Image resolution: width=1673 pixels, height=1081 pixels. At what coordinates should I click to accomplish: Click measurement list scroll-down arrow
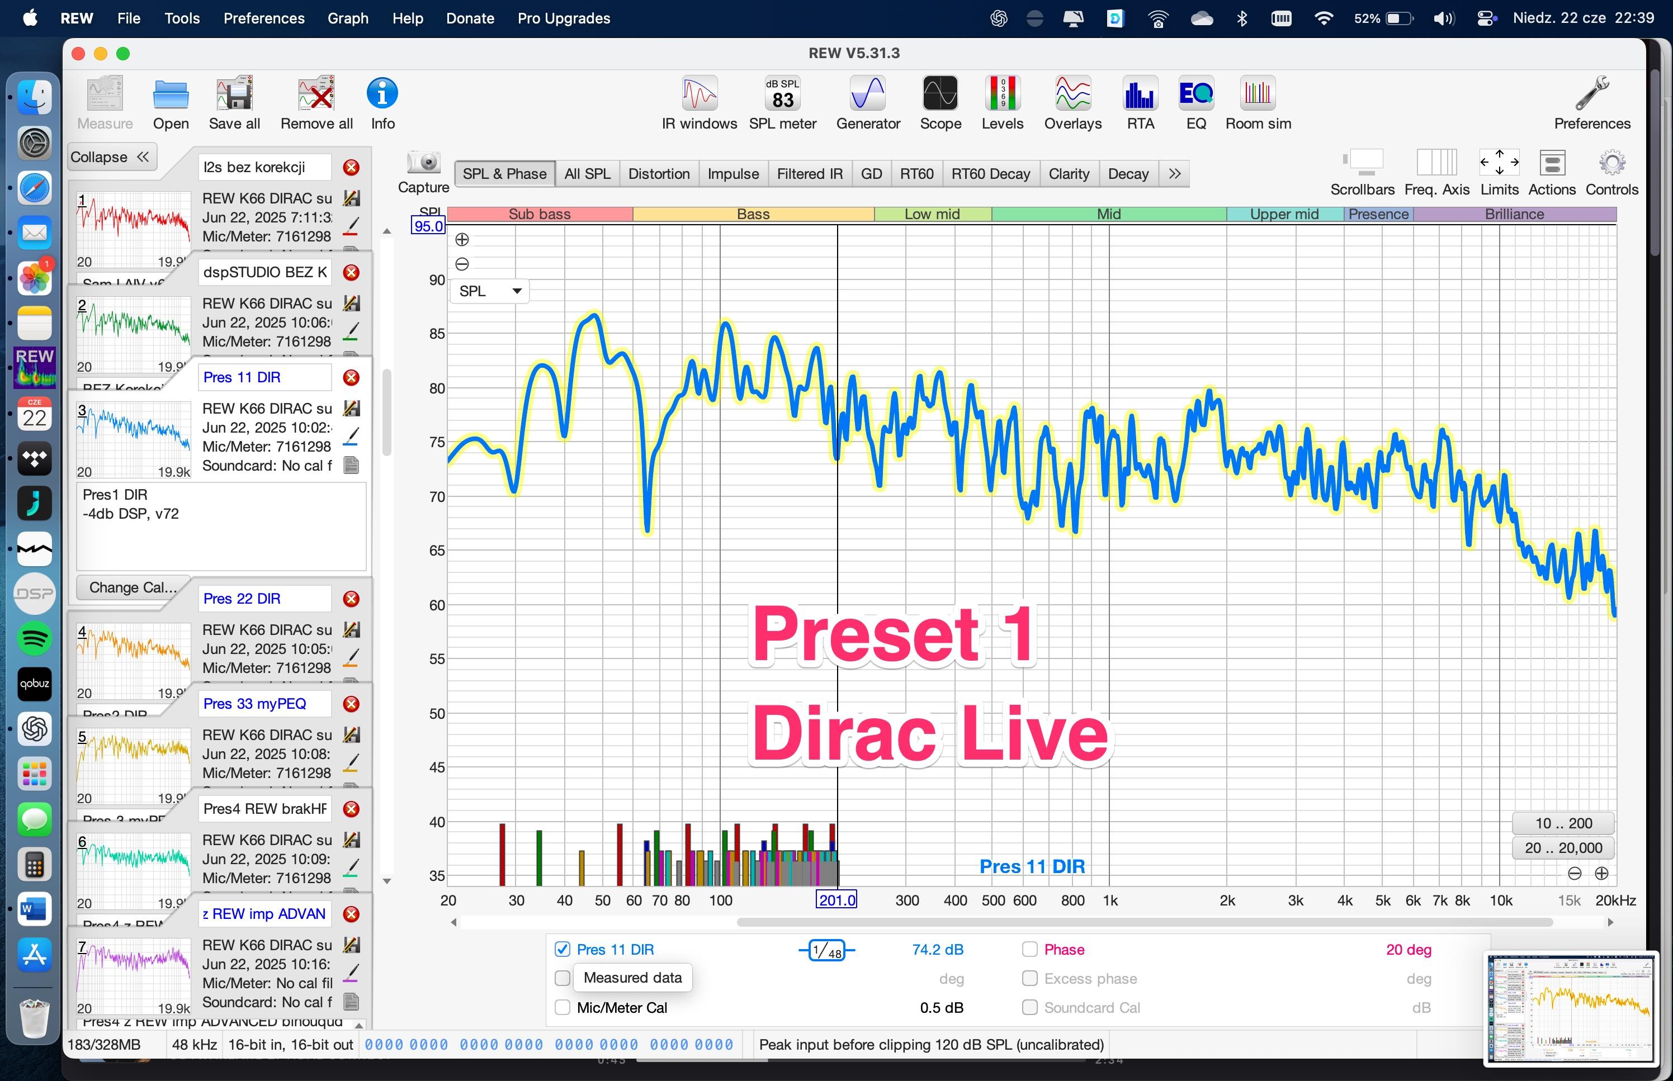pos(386,881)
